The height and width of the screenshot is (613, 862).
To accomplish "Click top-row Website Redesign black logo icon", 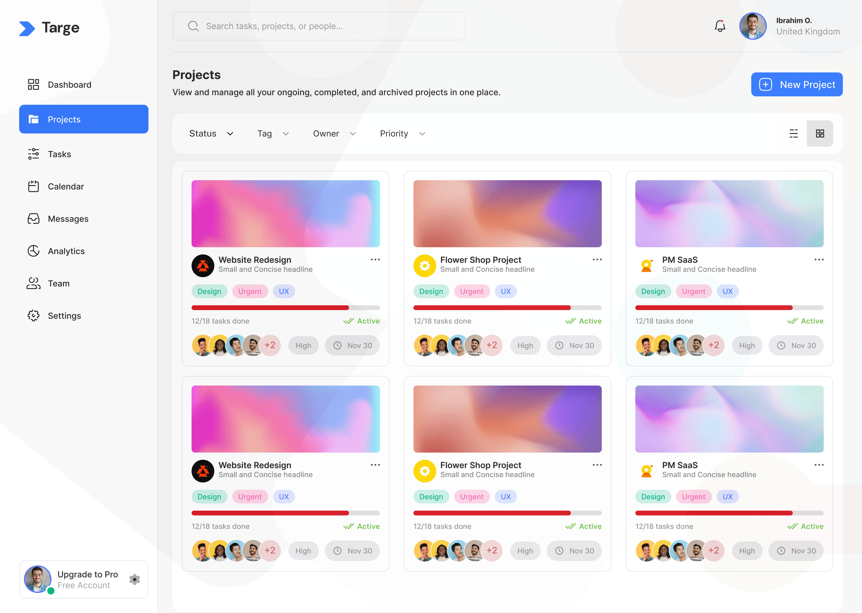I will [203, 265].
